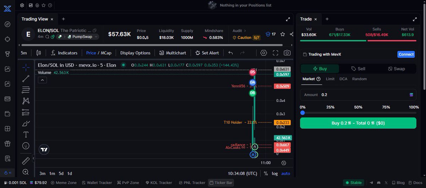Viewport: 426px width, 188px height.
Task: Open the compass Discover icon in sidebar
Action: point(7,24)
